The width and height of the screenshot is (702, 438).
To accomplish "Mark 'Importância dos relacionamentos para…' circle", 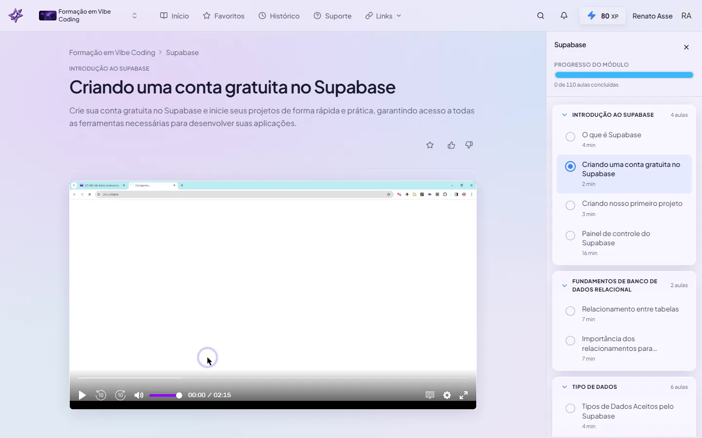I will (x=570, y=341).
